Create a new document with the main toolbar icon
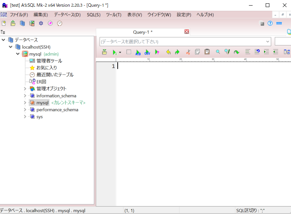The width and height of the screenshot is (291, 214). pos(4,23)
